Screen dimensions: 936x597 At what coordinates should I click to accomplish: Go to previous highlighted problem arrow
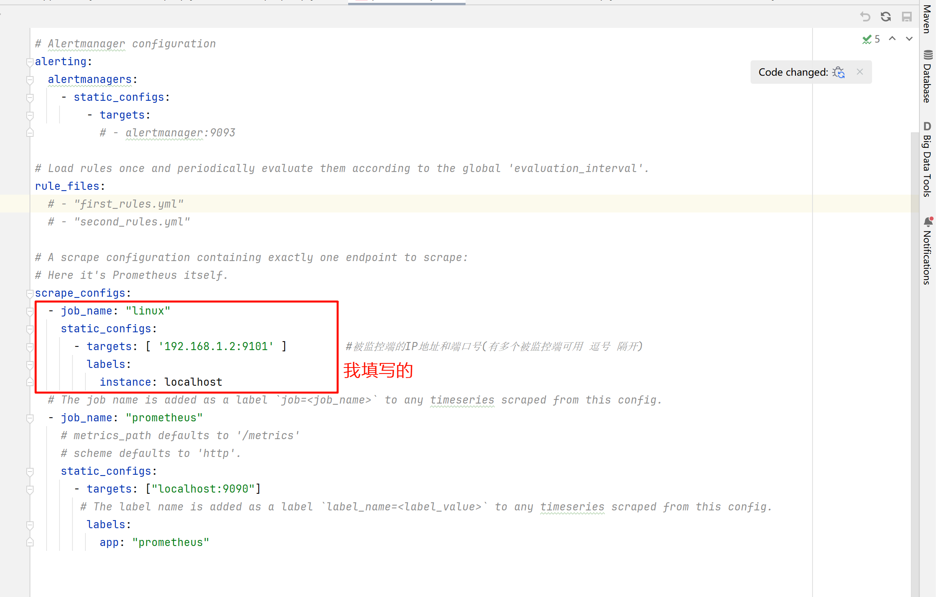(892, 39)
